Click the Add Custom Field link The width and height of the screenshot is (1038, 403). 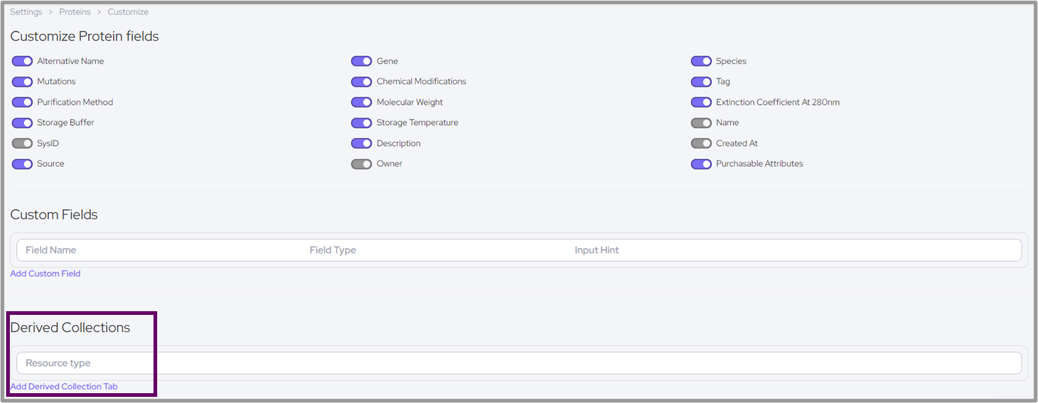pos(45,274)
